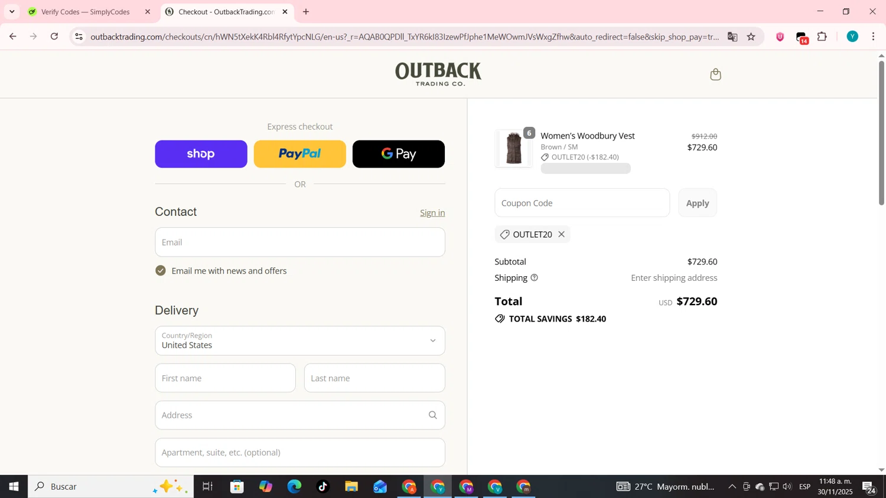Image resolution: width=886 pixels, height=498 pixels.
Task: Open the Windows Start menu
Action: 14,487
